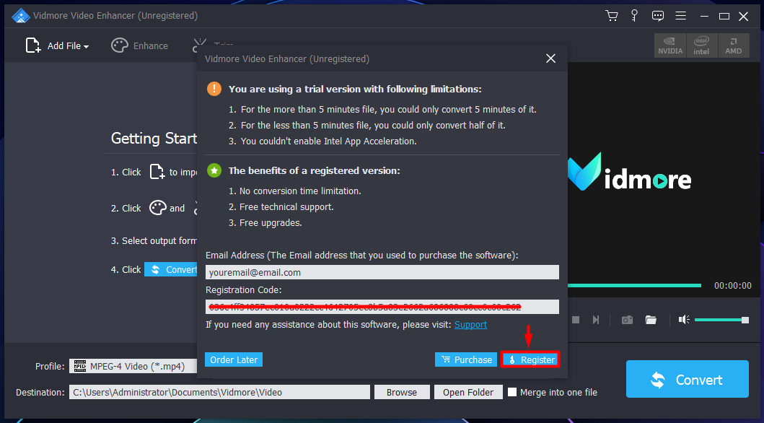The width and height of the screenshot is (764, 423).
Task: Click the Email Address input field
Action: tap(382, 272)
